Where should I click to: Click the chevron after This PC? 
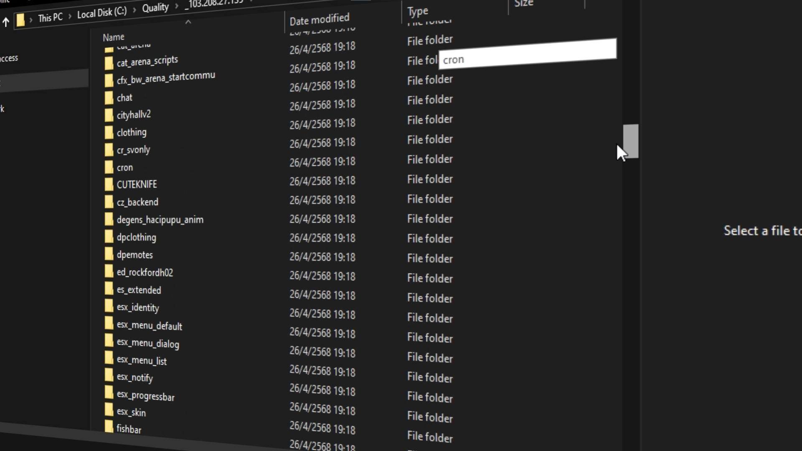69,16
